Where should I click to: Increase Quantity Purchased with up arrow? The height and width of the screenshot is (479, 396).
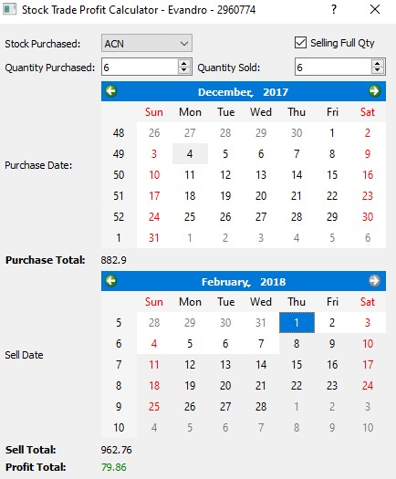tap(184, 63)
